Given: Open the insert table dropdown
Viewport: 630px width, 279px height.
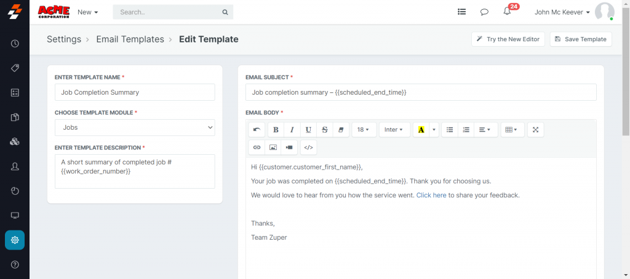Looking at the screenshot, I should (512, 130).
